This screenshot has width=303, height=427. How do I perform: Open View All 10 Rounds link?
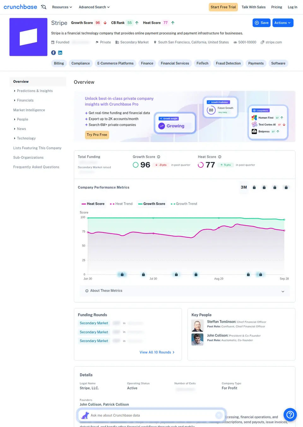pyautogui.click(x=157, y=352)
